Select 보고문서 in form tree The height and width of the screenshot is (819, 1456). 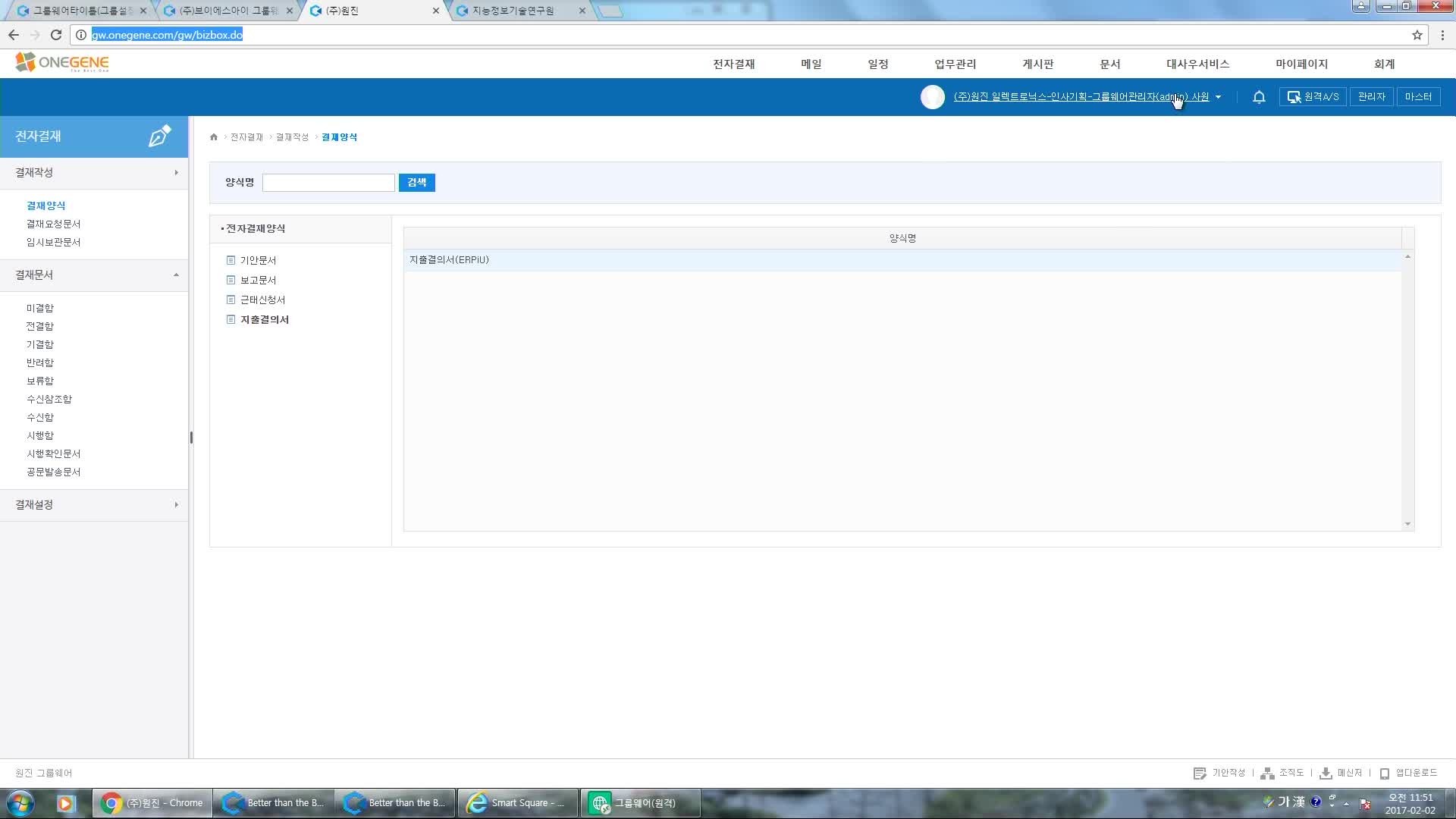[x=258, y=280]
